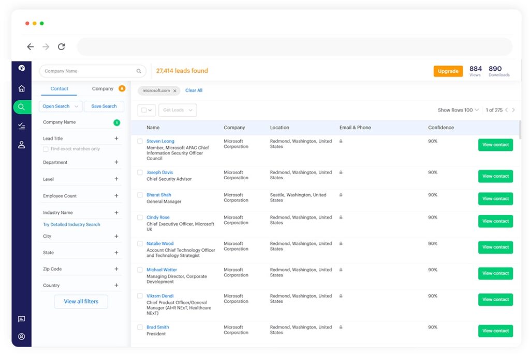Enable Find exact matches only

click(x=46, y=149)
